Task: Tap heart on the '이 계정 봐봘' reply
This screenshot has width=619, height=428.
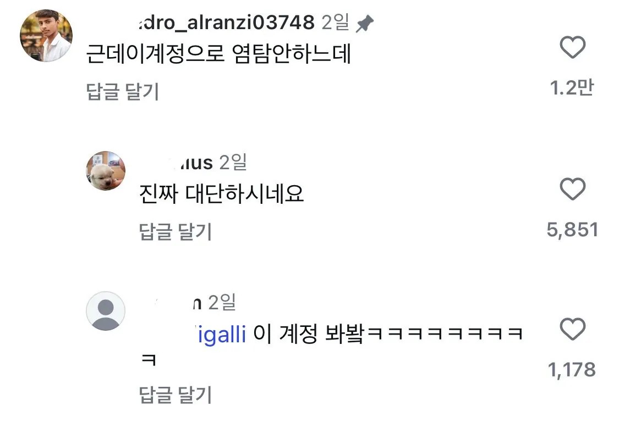Action: (572, 330)
